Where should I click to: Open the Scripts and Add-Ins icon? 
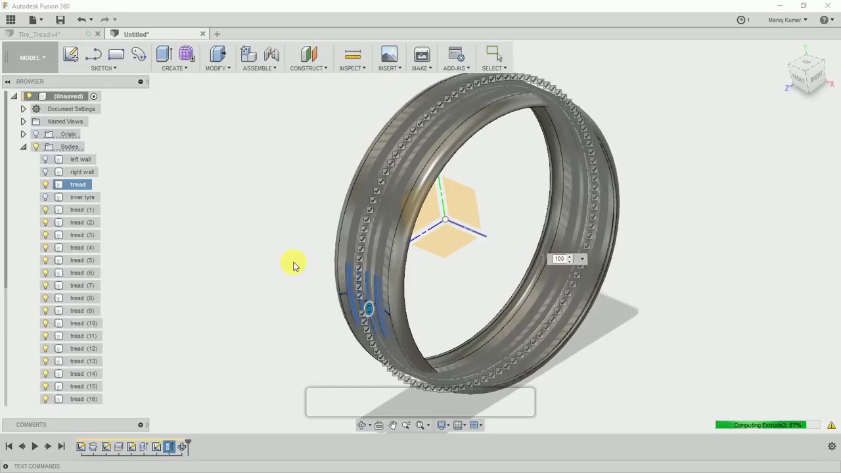pyautogui.click(x=456, y=54)
